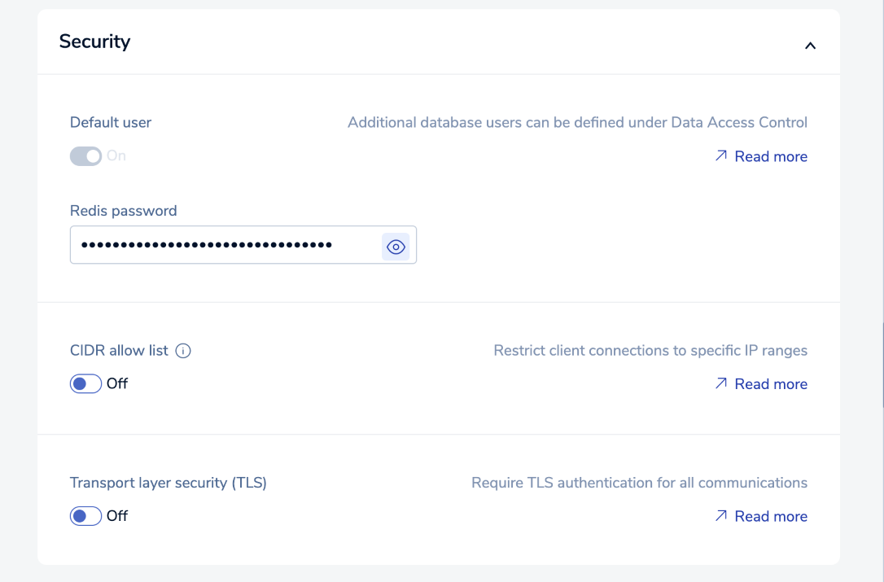Click the Redis password label
The image size is (884, 582).
pyautogui.click(x=123, y=211)
